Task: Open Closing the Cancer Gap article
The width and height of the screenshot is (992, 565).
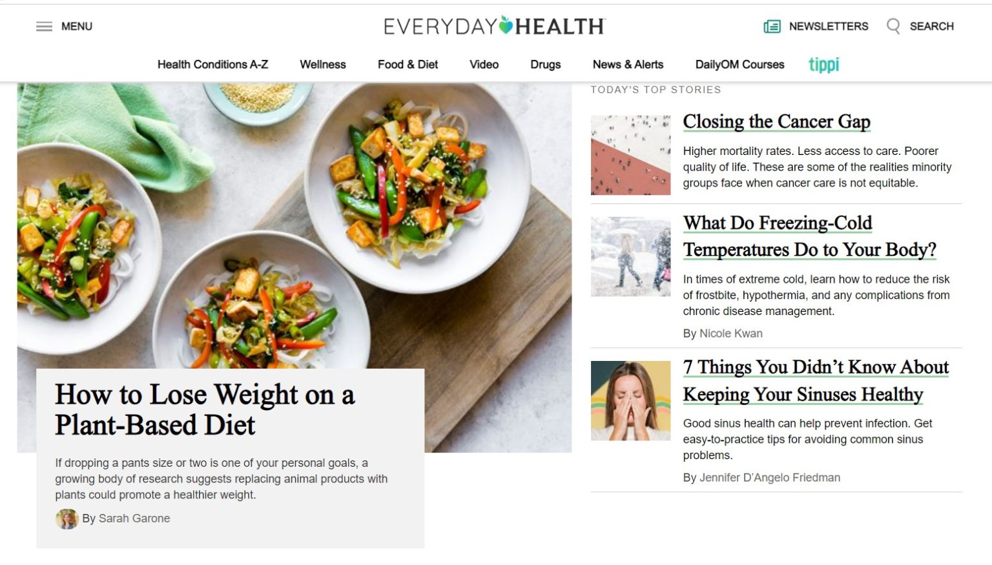Action: pos(777,121)
